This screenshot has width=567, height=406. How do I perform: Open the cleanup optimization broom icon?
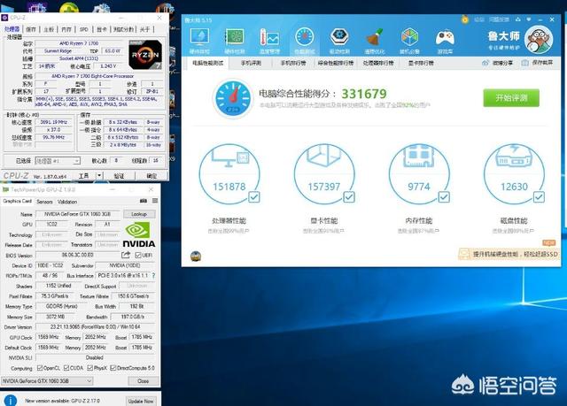[x=374, y=38]
